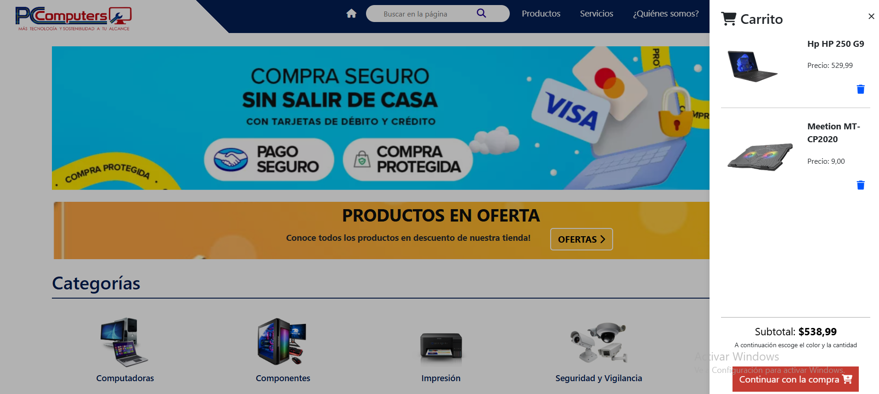Open the Componentes category icon

click(x=282, y=342)
